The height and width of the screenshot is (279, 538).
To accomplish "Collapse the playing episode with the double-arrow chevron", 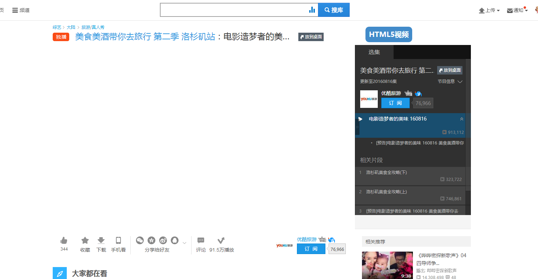I will (x=461, y=119).
